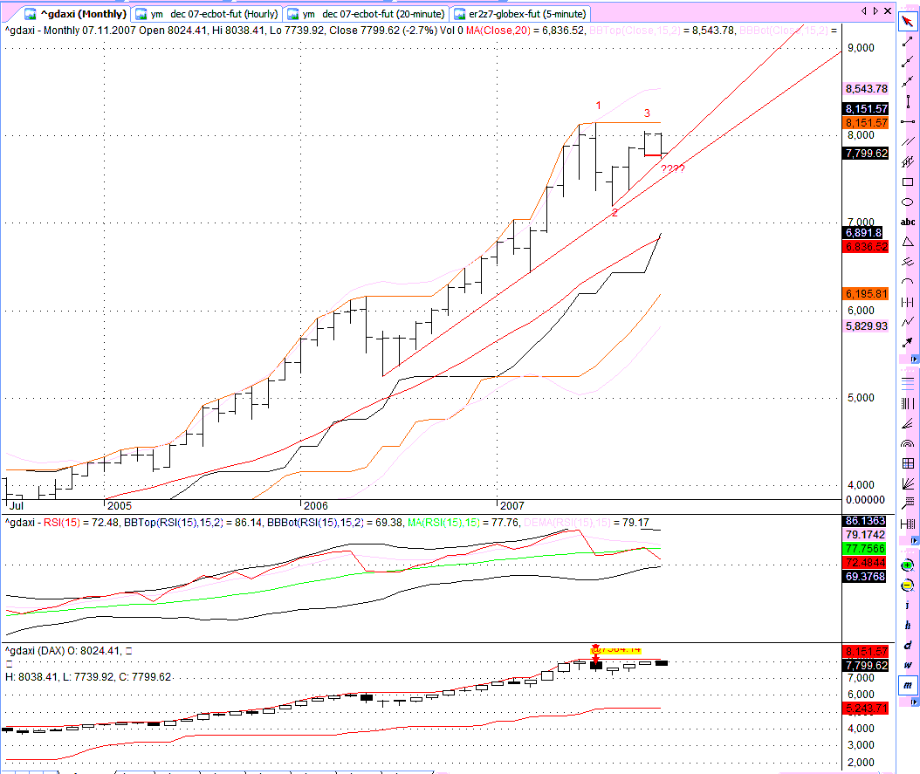The image size is (920, 774).
Task: Click the 2006 date axis label
Action: click(x=316, y=505)
